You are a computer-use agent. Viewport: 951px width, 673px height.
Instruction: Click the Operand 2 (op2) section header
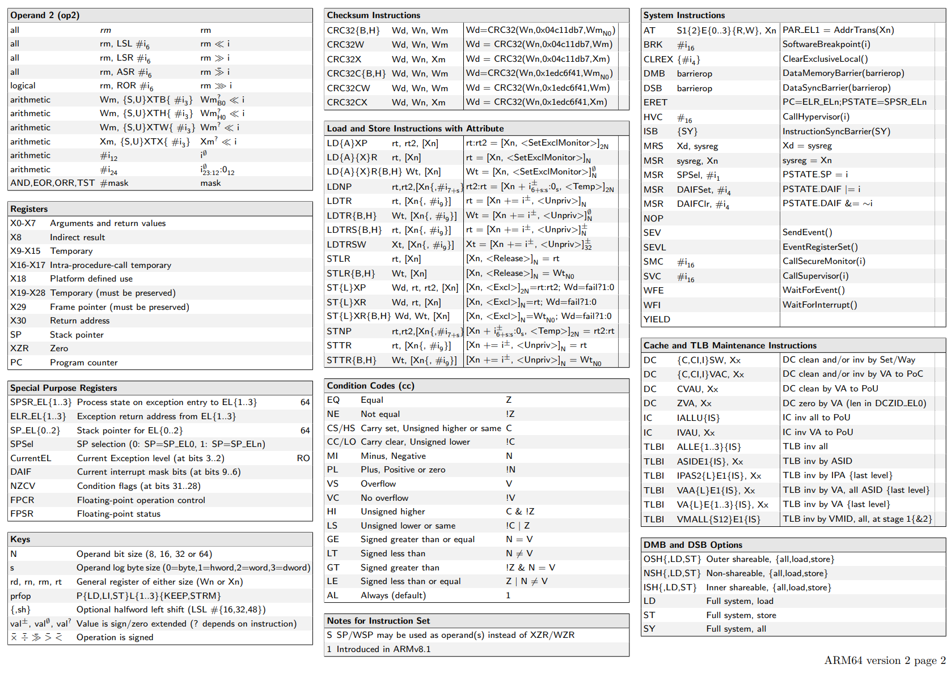point(45,15)
